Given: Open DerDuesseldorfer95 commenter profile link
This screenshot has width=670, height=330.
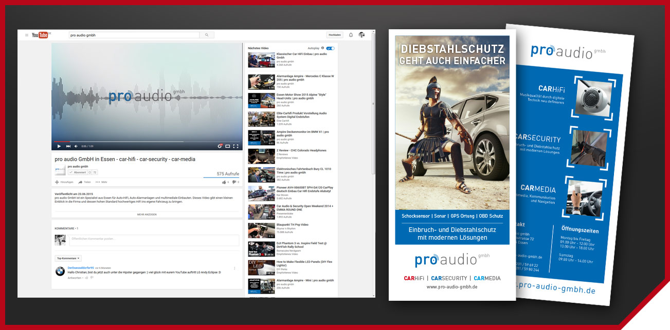Looking at the screenshot, I should tap(81, 268).
